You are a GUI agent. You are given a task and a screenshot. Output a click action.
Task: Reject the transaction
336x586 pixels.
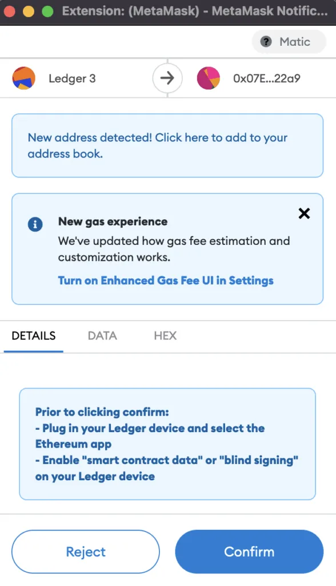click(x=86, y=552)
